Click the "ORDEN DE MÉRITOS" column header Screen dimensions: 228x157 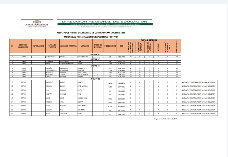98,46
